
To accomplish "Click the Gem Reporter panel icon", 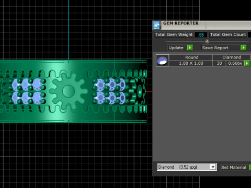I will [156, 25].
